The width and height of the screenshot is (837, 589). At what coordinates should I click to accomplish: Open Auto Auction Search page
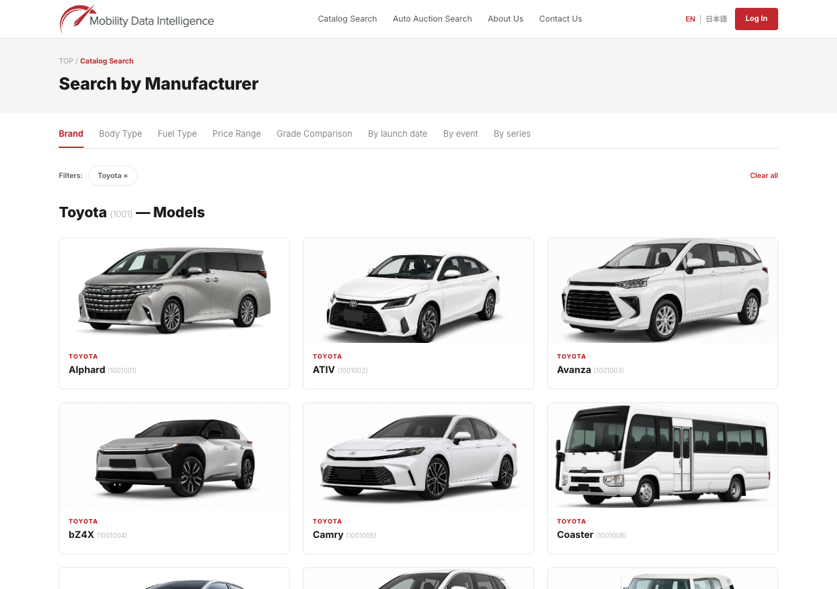point(432,19)
